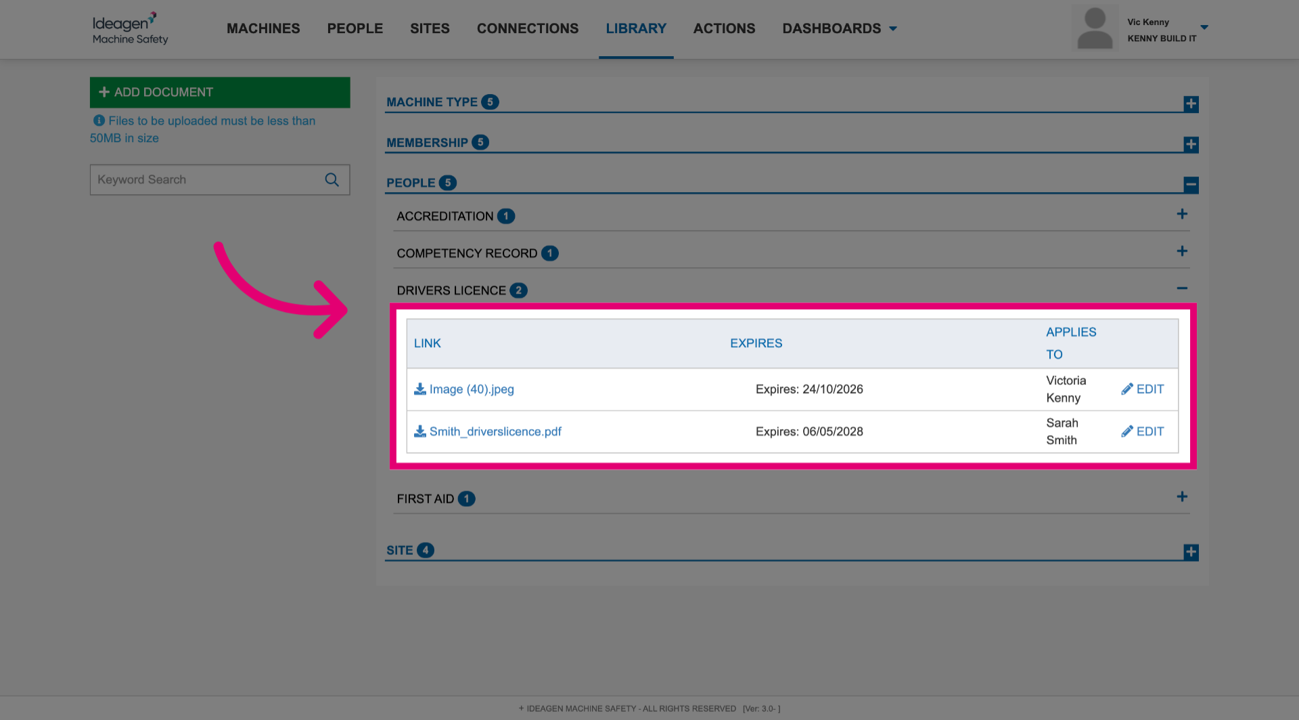Select the Library tab
Screen dimensions: 1299x720
coord(636,28)
